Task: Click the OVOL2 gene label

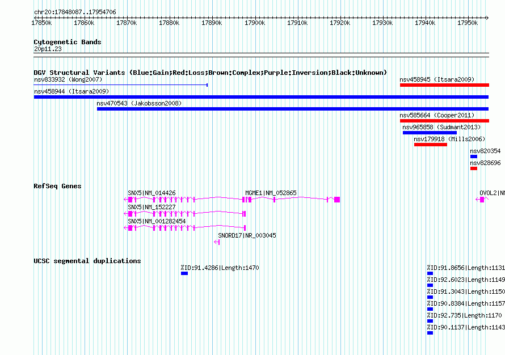Action: [492, 193]
